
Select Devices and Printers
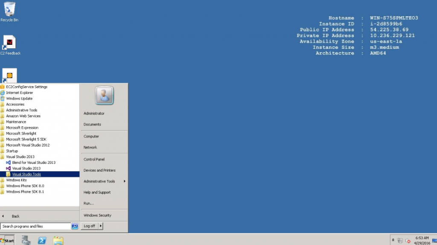click(x=99, y=170)
